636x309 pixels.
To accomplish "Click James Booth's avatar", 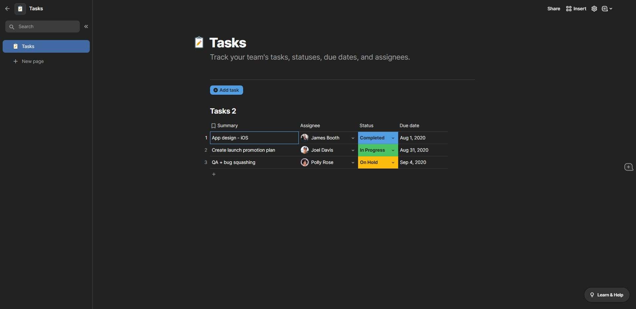I will tap(304, 137).
